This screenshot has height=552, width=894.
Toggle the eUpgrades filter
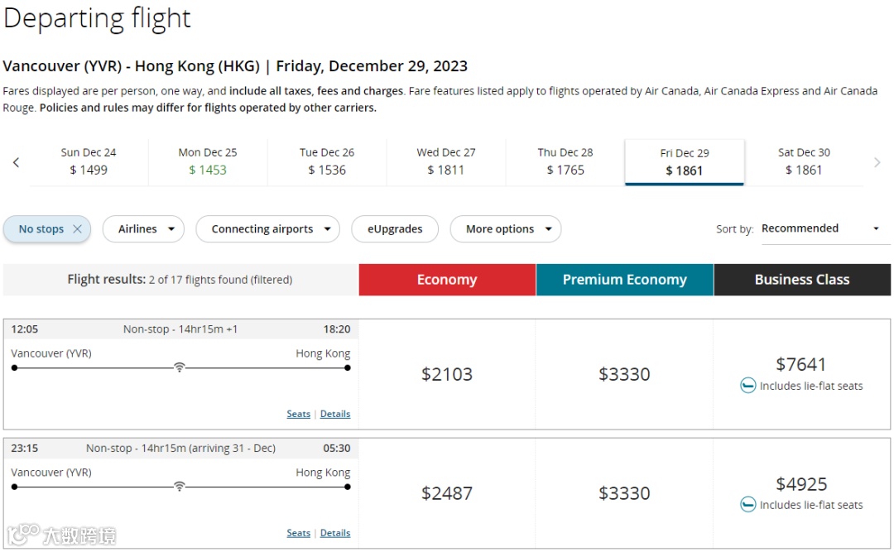click(395, 229)
